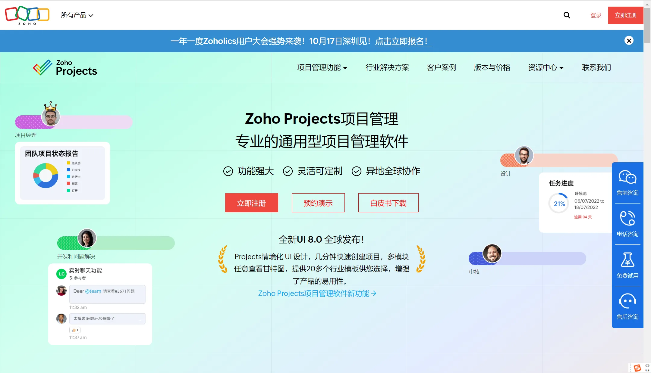
Task: Click the 实时聊天功能 chat title
Action: (85, 271)
